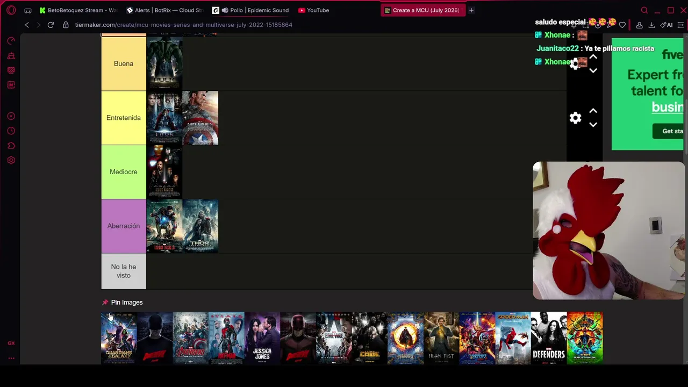The height and width of the screenshot is (387, 688).
Task: View site info via the lock icon
Action: (66, 25)
